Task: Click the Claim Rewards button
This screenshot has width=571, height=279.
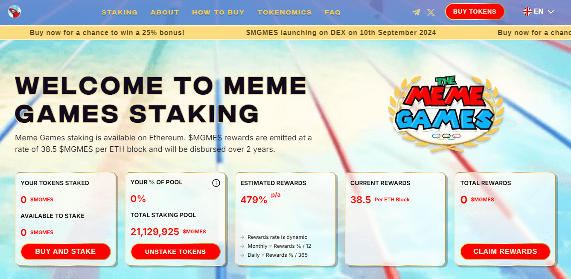Action: tap(505, 251)
